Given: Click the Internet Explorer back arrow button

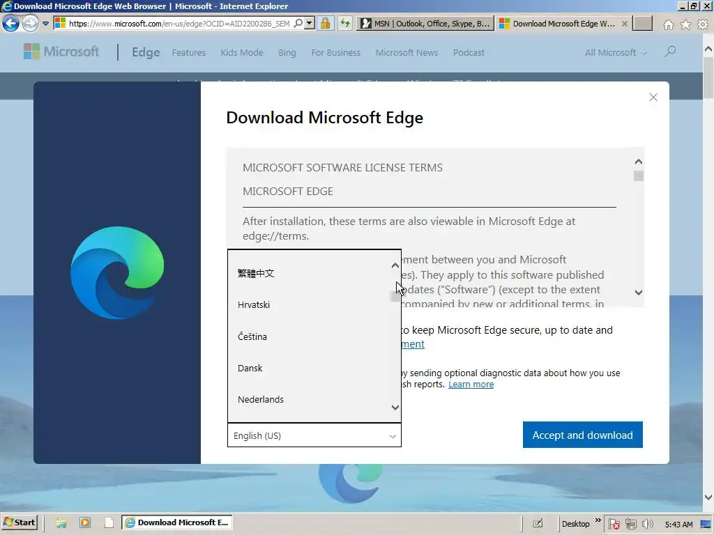Looking at the screenshot, I should 11,23.
